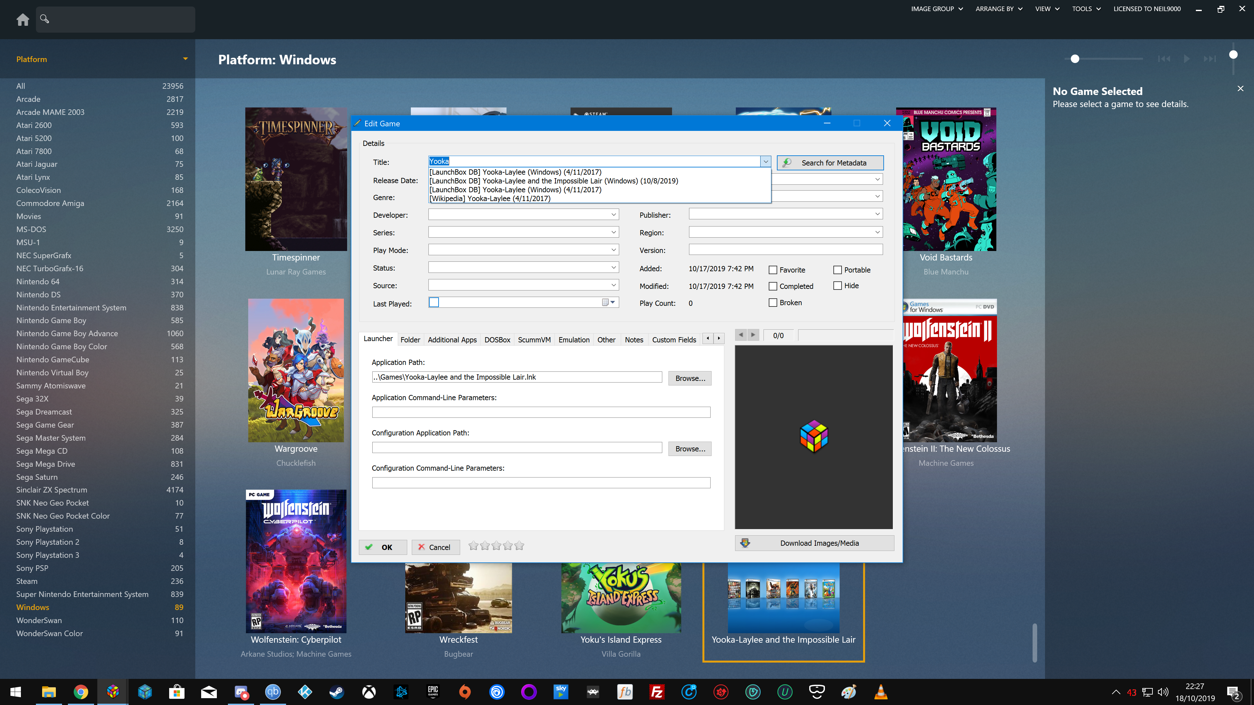
Task: Skip to next track in music controls
Action: pyautogui.click(x=1210, y=59)
